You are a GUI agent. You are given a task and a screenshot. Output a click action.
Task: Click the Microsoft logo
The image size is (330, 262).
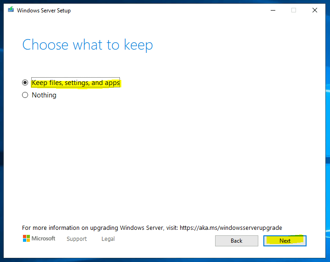pyautogui.click(x=39, y=239)
